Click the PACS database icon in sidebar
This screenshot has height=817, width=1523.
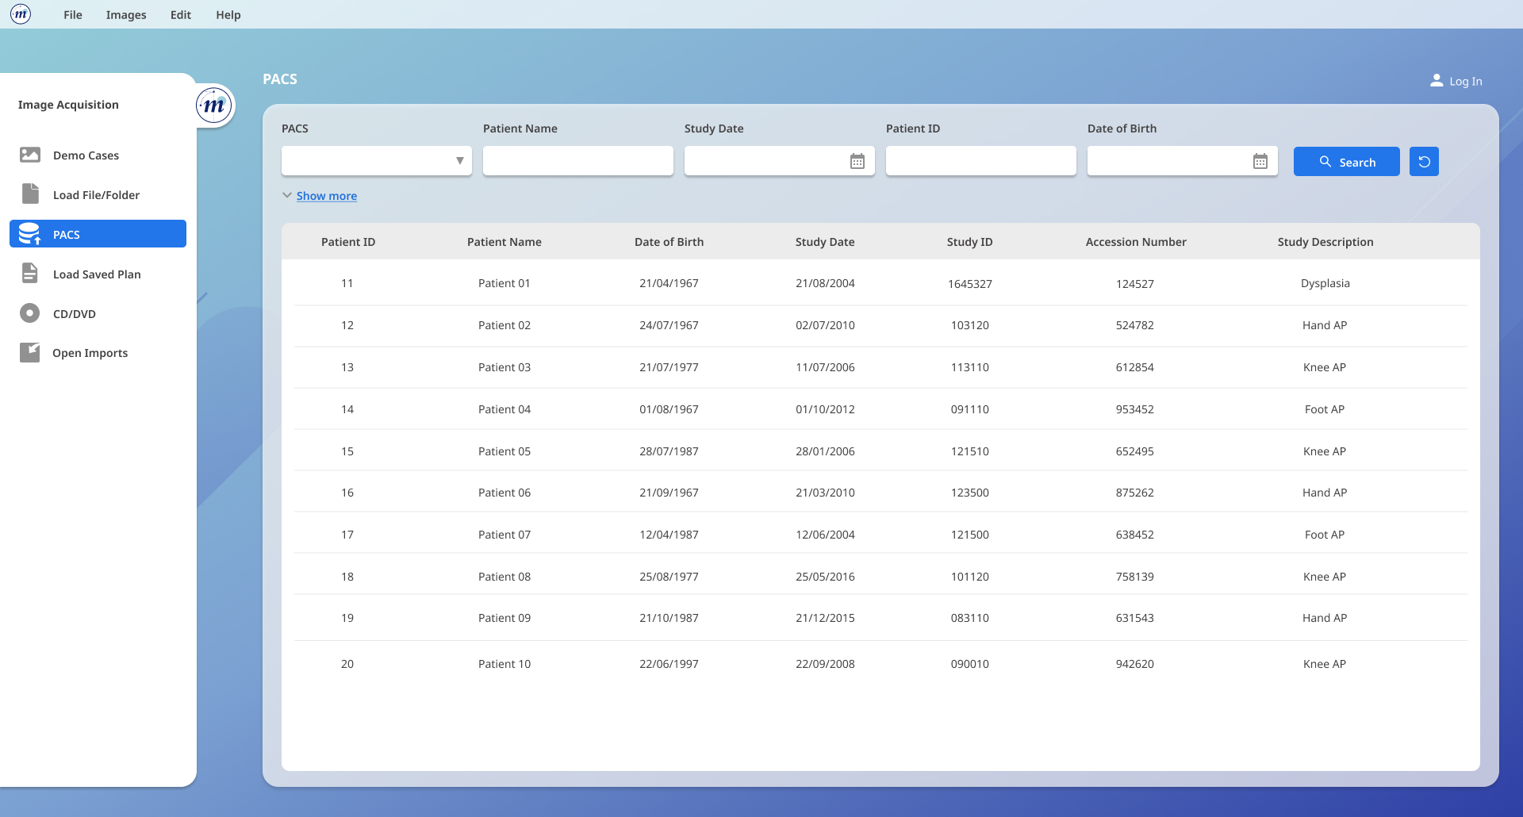(x=30, y=234)
